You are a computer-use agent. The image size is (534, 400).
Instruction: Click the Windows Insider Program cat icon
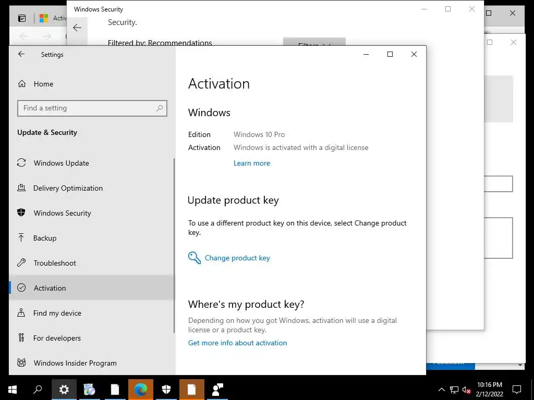point(21,362)
